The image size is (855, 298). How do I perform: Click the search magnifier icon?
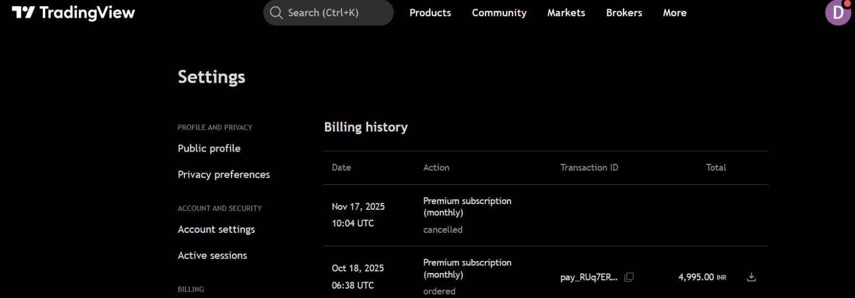pyautogui.click(x=276, y=13)
